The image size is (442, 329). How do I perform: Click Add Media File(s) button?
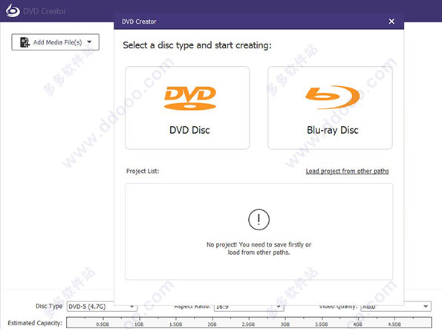tap(55, 42)
